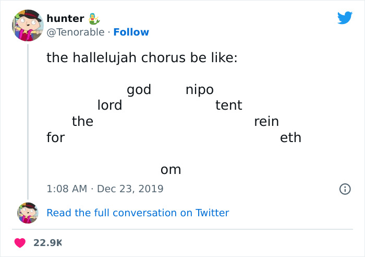The image size is (365, 257).
Task: Click the word "nipo" in the tweet
Action: (200, 90)
